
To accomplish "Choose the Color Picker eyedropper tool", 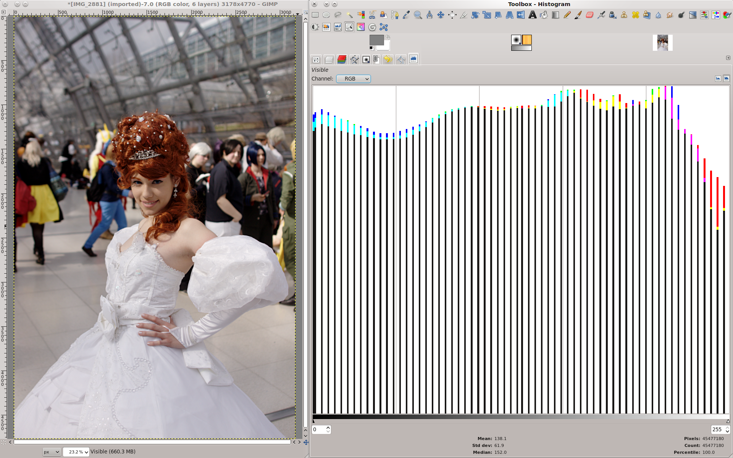I will [x=406, y=15].
